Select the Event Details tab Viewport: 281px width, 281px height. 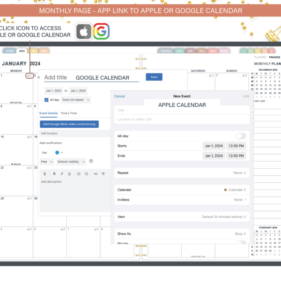point(49,113)
